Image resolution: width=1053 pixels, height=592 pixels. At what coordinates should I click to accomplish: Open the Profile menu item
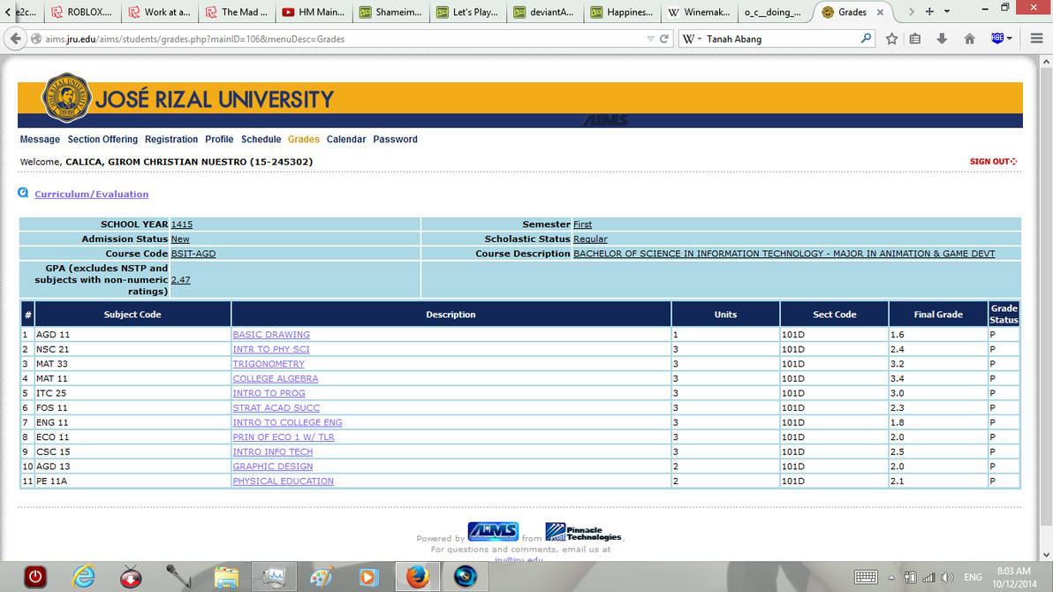tap(219, 139)
